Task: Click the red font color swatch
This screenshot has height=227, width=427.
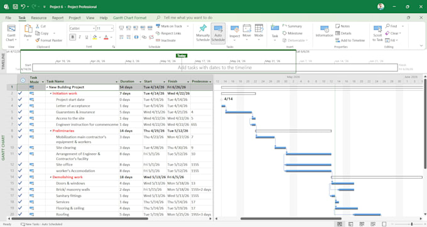Action: click(x=106, y=37)
